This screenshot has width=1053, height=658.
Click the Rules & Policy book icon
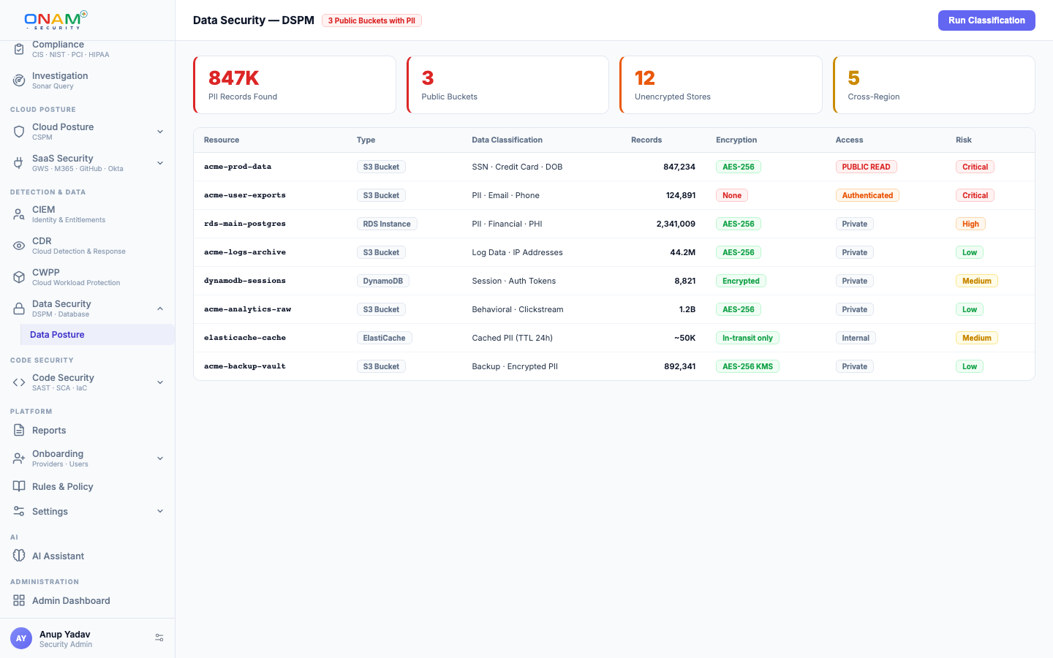click(19, 486)
